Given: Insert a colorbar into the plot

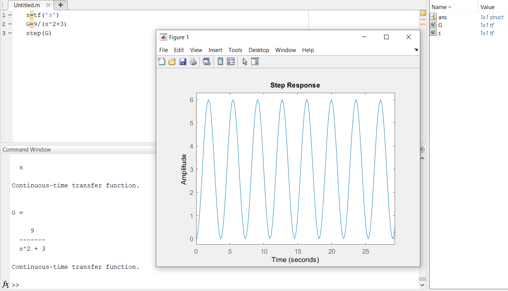Looking at the screenshot, I should pyautogui.click(x=220, y=61).
